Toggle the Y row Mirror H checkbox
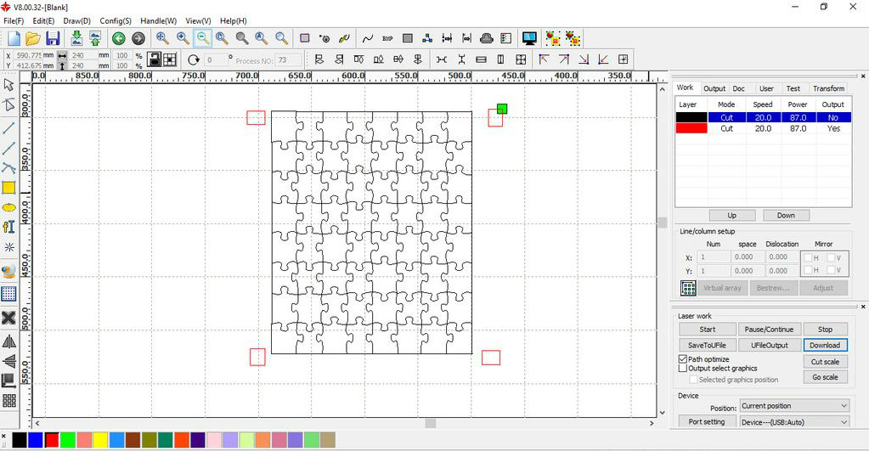 pyautogui.click(x=808, y=270)
